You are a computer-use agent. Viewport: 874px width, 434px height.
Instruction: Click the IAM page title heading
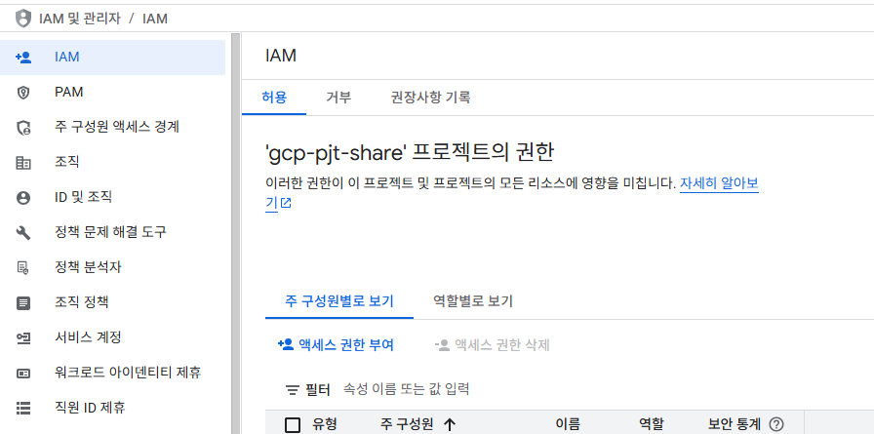pyautogui.click(x=281, y=56)
